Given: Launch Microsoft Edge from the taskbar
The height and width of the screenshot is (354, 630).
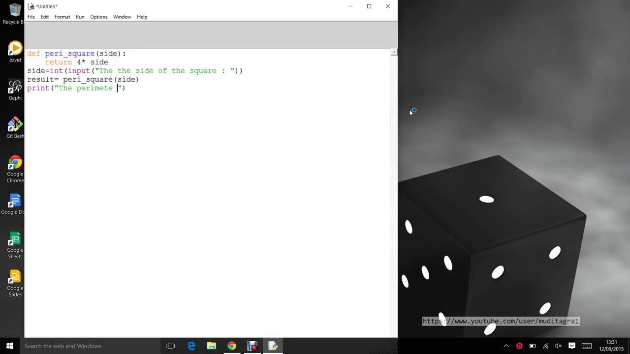Looking at the screenshot, I should [191, 346].
